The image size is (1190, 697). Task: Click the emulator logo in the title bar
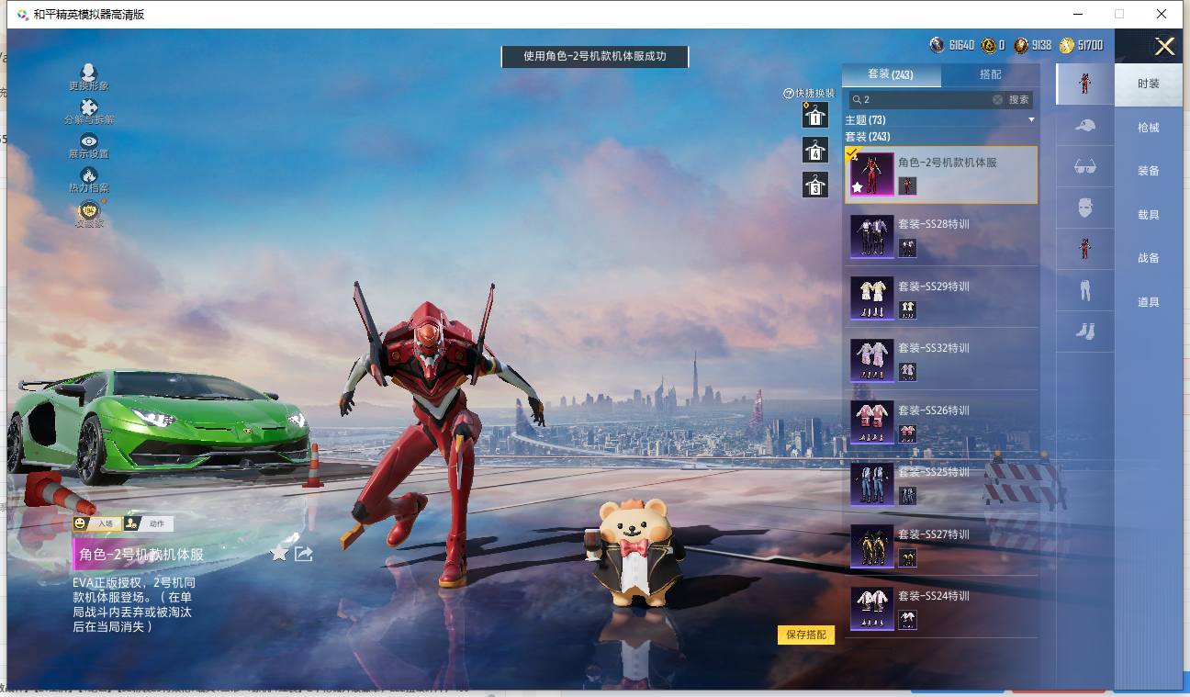(22, 14)
